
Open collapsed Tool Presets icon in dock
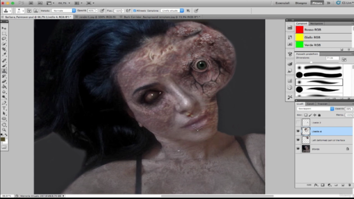290,97
